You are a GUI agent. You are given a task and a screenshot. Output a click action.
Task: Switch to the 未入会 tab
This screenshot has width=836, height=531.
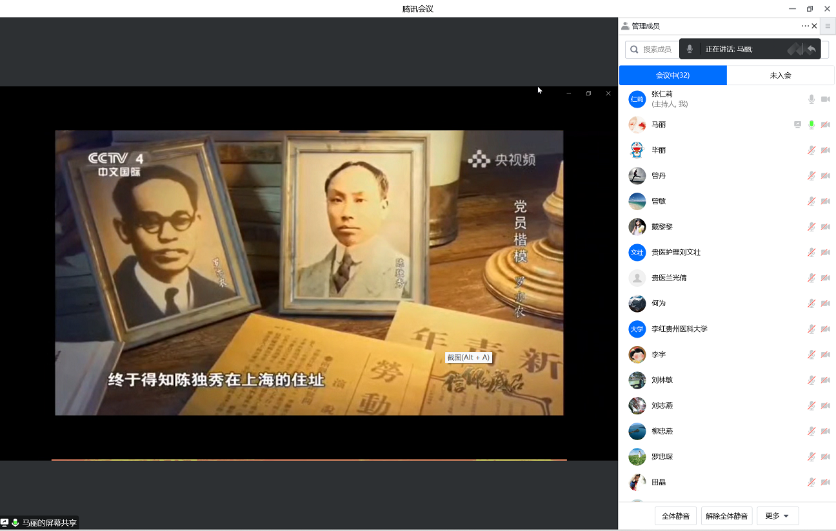coord(780,75)
